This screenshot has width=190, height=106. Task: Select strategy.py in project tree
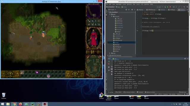point(117,47)
